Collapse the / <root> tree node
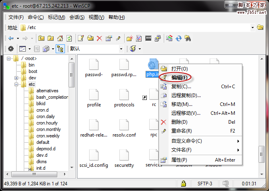 (8, 59)
